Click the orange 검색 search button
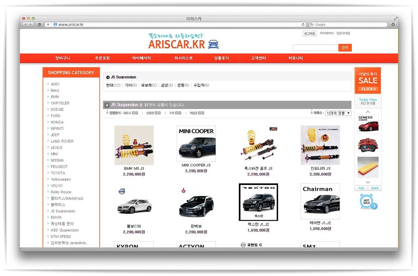This screenshot has width=418, height=276. (x=345, y=48)
